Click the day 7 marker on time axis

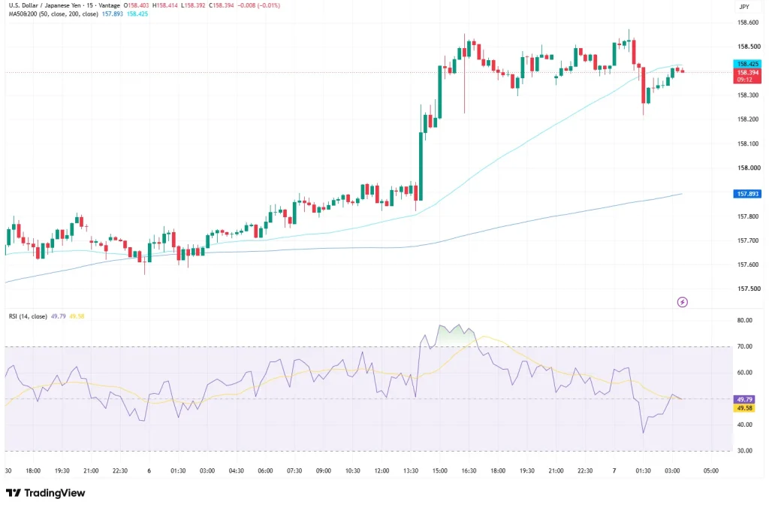[x=614, y=470]
